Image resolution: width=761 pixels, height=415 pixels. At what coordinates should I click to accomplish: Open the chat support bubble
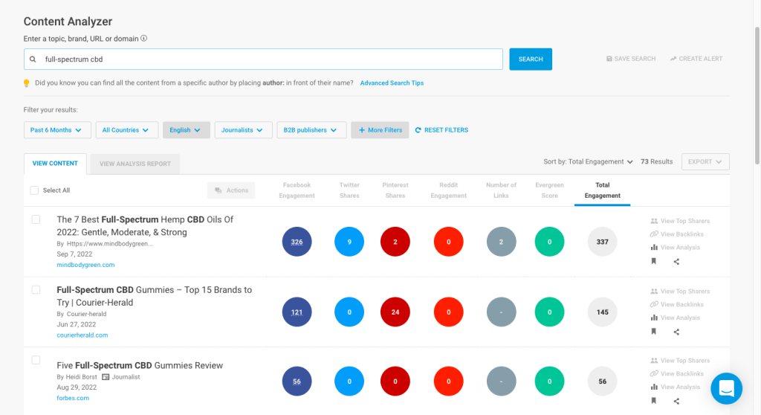726,388
